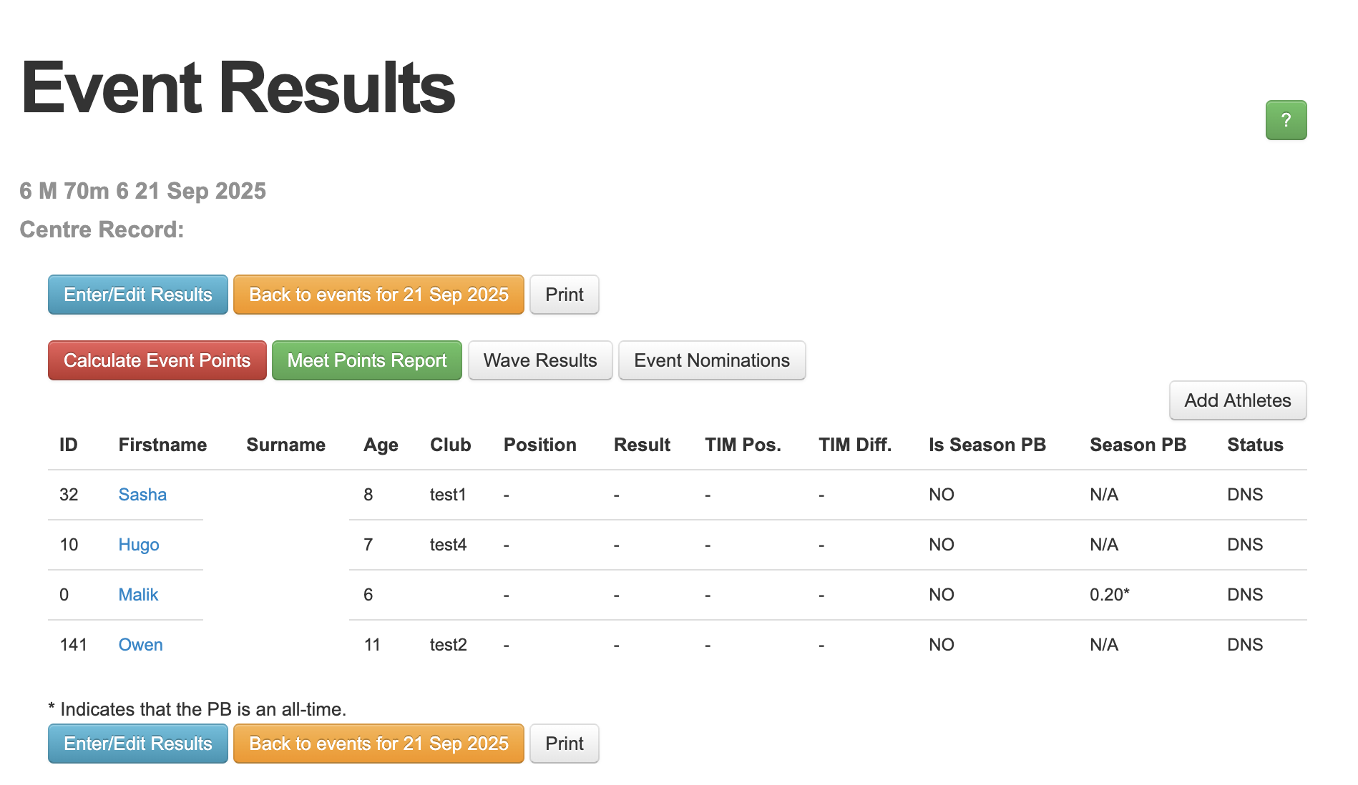Open the Meet Points Report
Viewport: 1358px width, 785px height.
pos(367,360)
